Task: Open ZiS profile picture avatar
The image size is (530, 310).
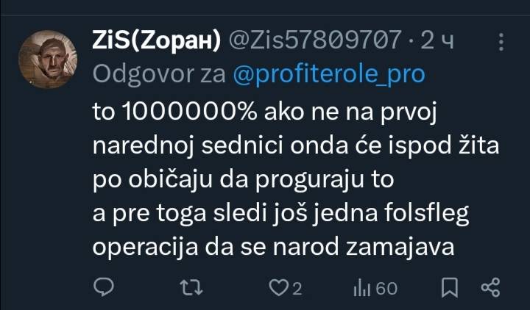Action: pyautogui.click(x=48, y=60)
